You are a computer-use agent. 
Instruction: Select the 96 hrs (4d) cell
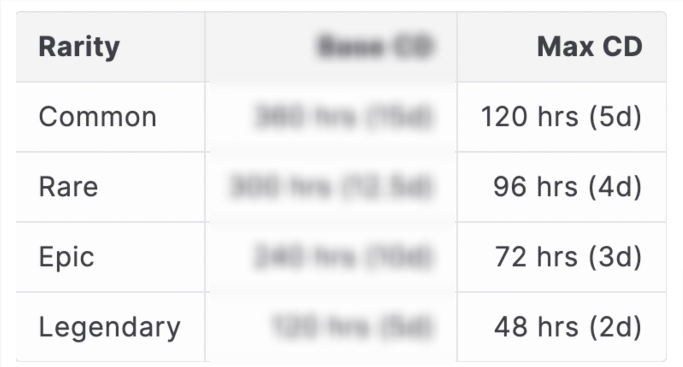click(561, 187)
